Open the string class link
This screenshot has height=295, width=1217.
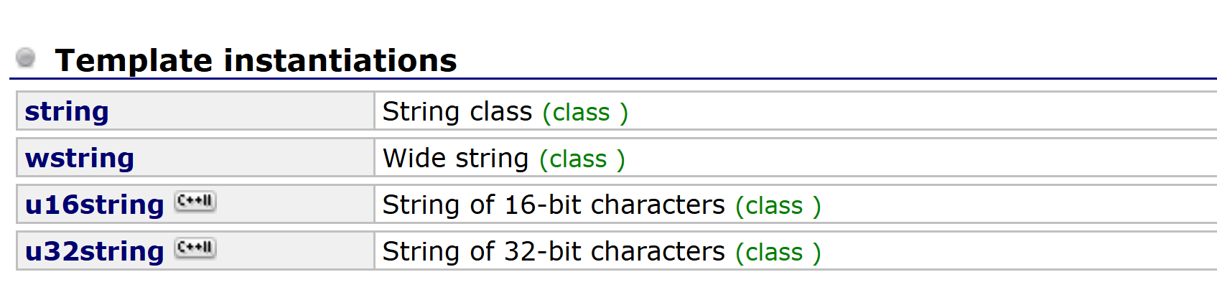67,111
